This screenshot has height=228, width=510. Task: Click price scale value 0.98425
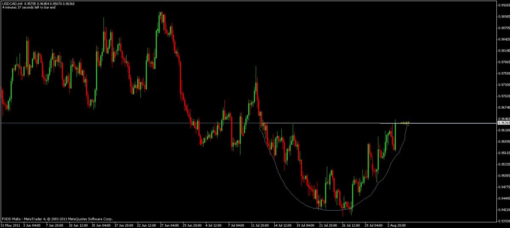click(x=504, y=39)
